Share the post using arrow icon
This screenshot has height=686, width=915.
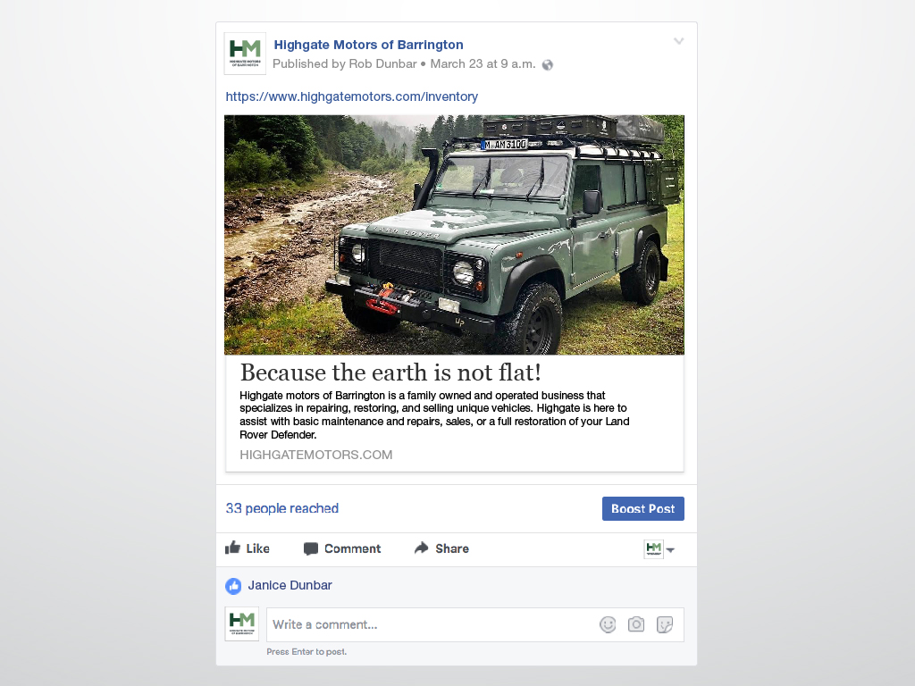[x=422, y=548]
